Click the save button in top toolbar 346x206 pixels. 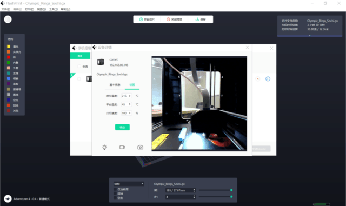[201, 19]
